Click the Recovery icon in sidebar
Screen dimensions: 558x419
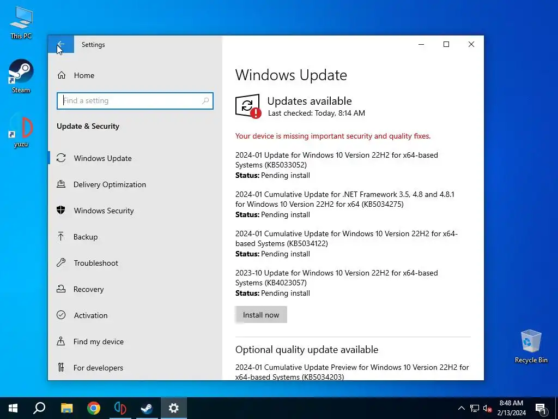click(x=61, y=289)
